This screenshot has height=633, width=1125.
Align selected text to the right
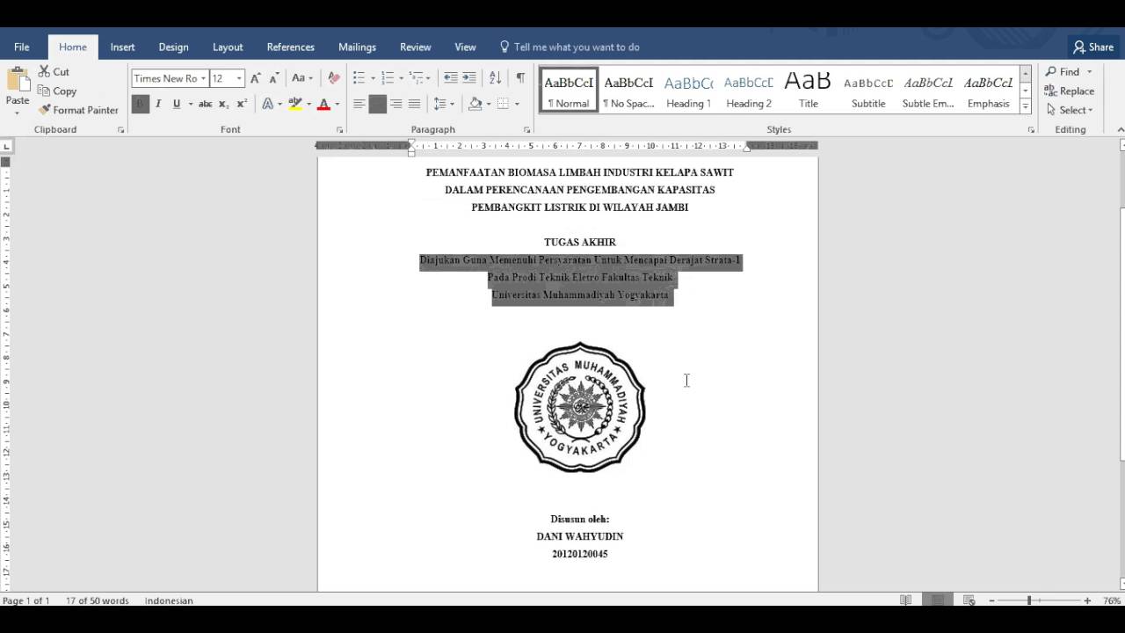pos(396,104)
